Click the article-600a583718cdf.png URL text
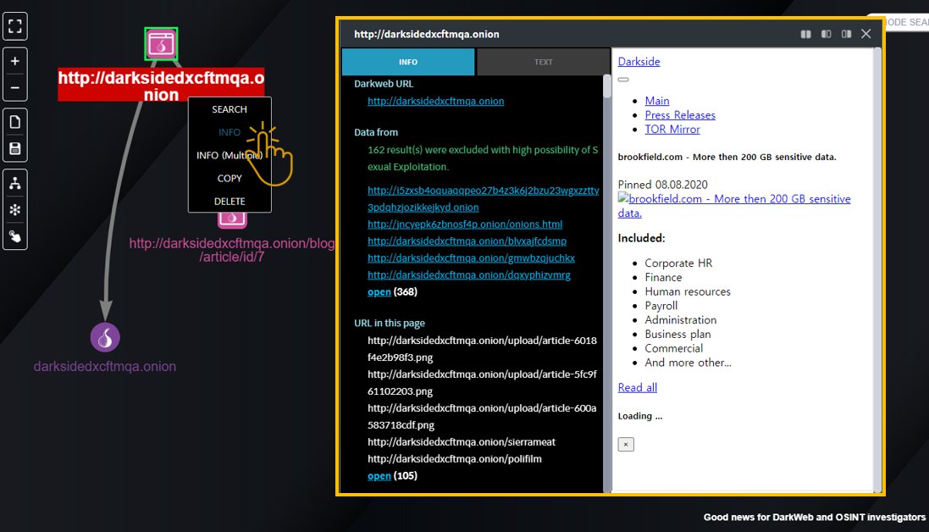 (x=482, y=417)
